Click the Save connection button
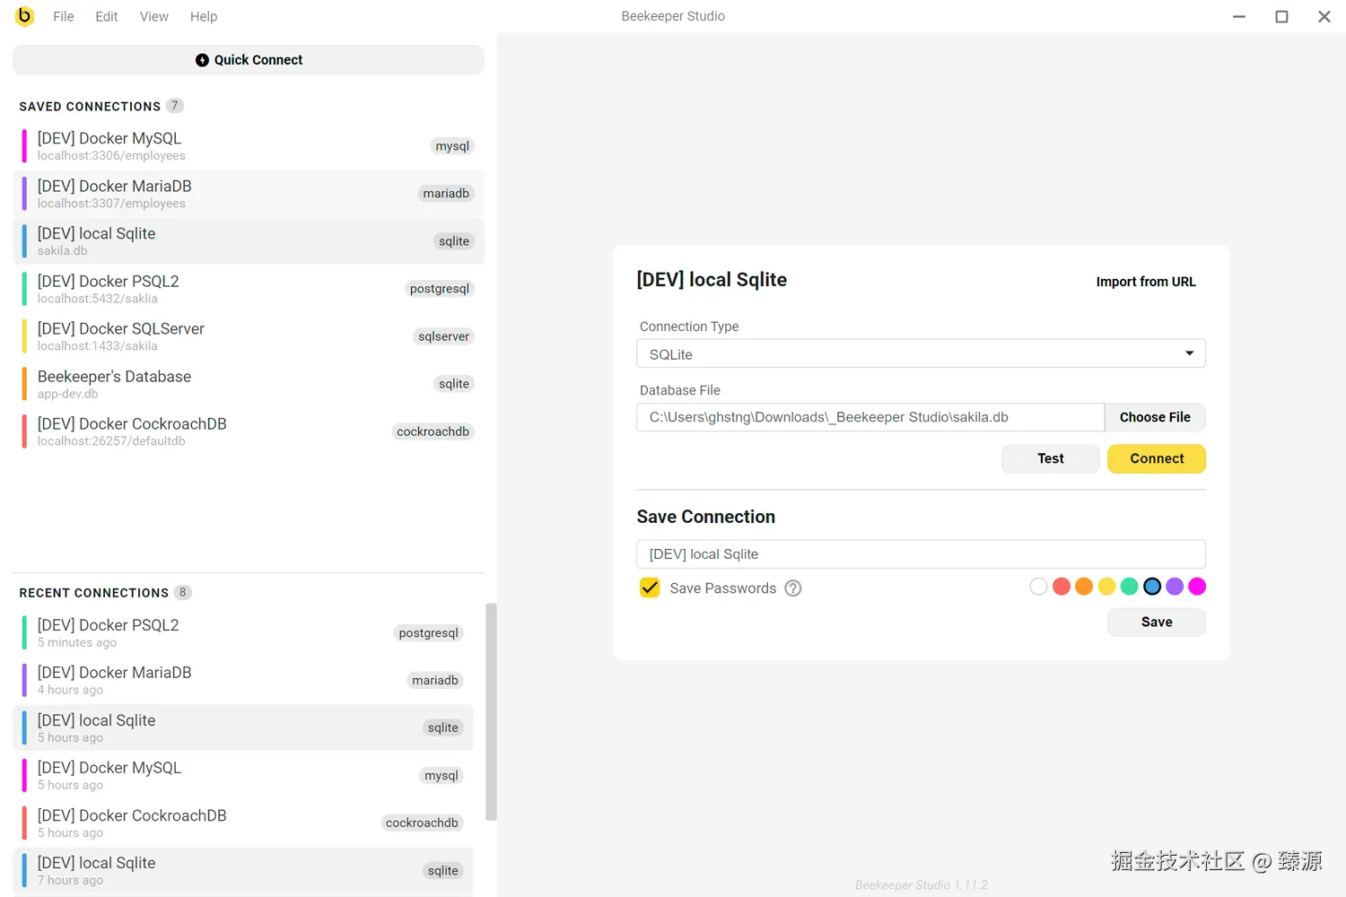The height and width of the screenshot is (897, 1346). tap(1157, 622)
